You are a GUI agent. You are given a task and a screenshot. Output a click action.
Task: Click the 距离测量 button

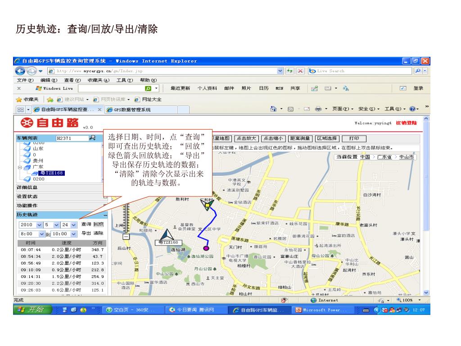[x=300, y=138]
